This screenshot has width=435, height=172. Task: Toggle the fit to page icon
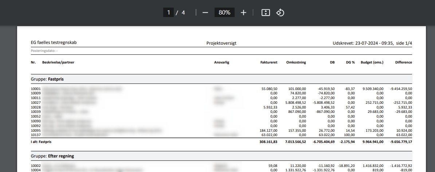[266, 13]
